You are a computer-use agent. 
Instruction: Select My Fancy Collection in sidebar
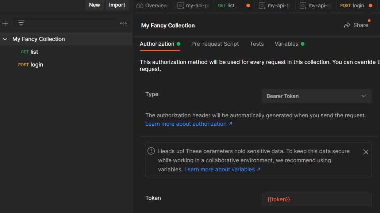[66, 39]
